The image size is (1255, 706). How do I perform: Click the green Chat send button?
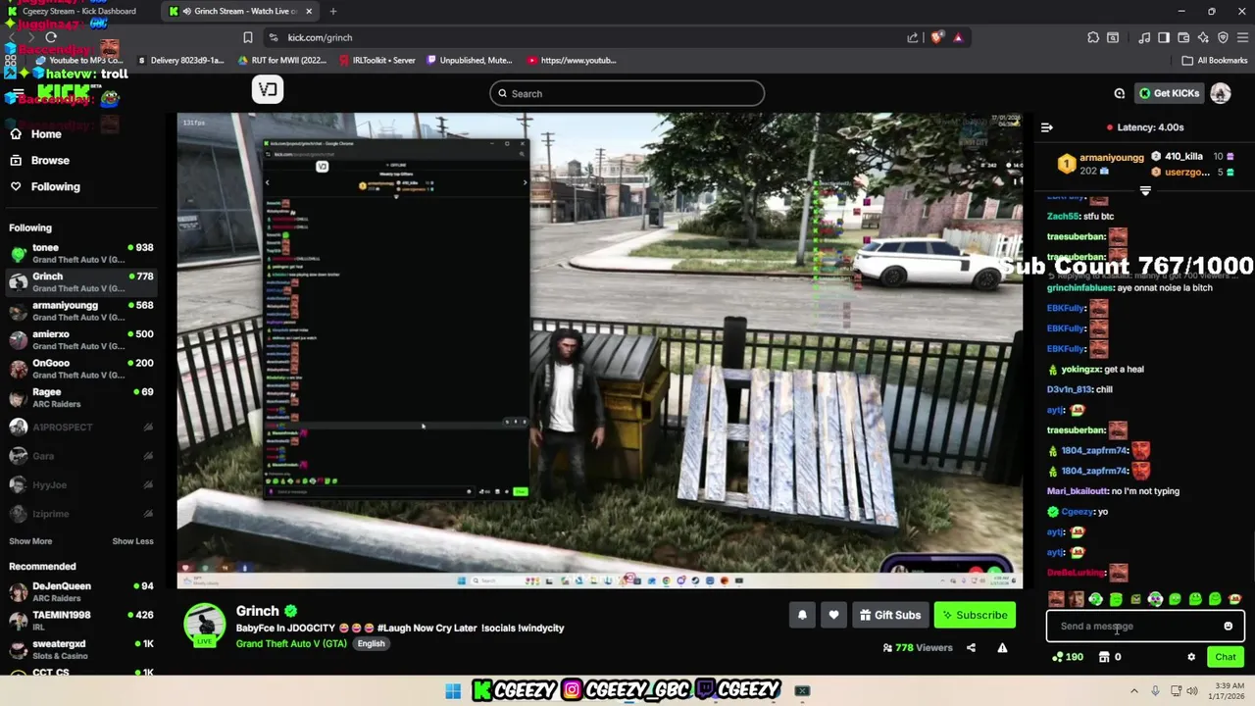click(1226, 657)
